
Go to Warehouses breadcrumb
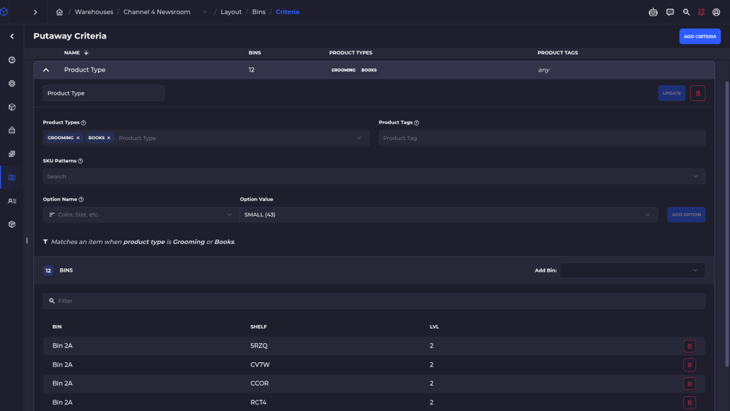point(94,12)
